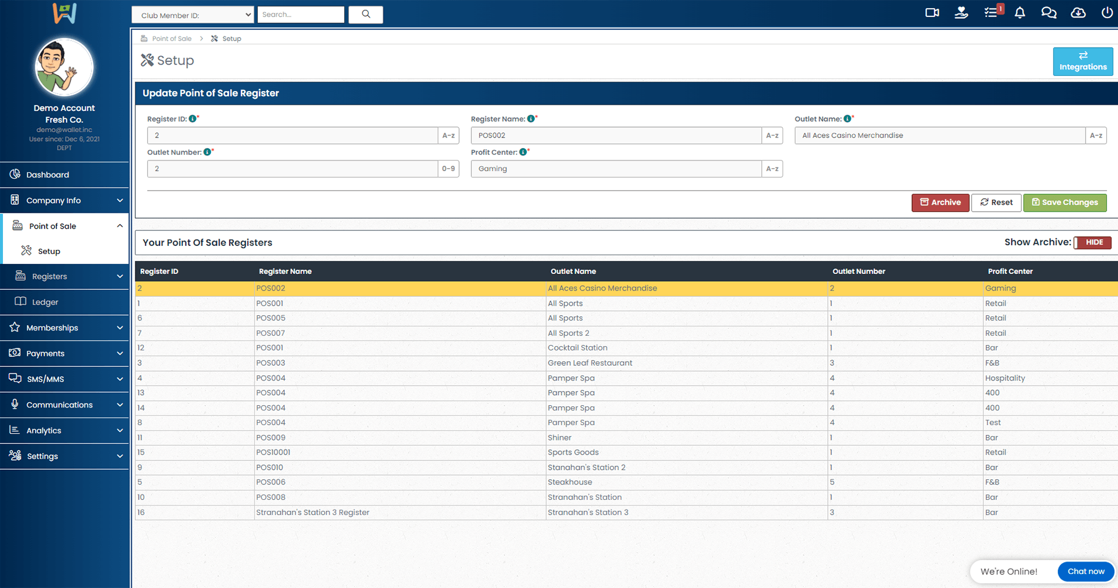Expand the Memberships menu
This screenshot has height=588, width=1118.
pos(65,328)
